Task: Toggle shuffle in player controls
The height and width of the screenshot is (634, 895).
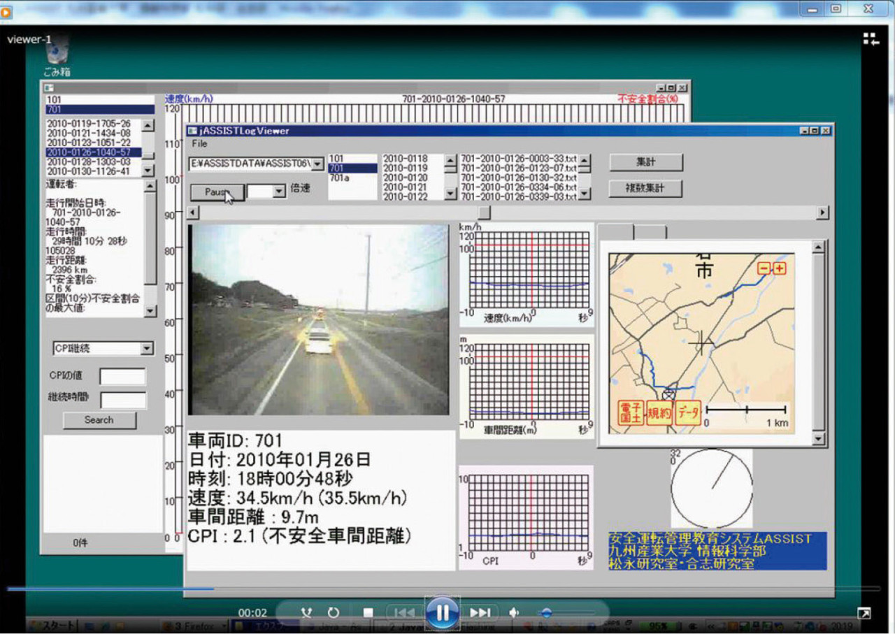Action: pyautogui.click(x=306, y=613)
